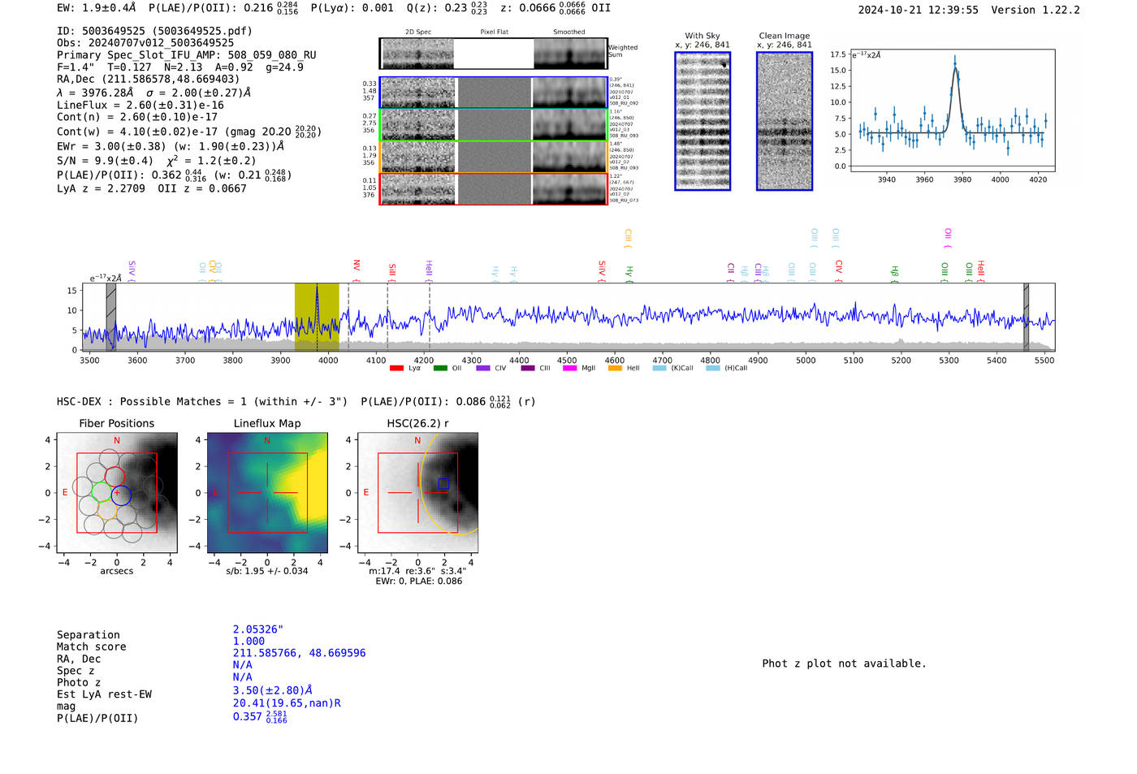Click the red Lyα legend swatch
The height and width of the screenshot is (774, 1137).
(x=396, y=369)
